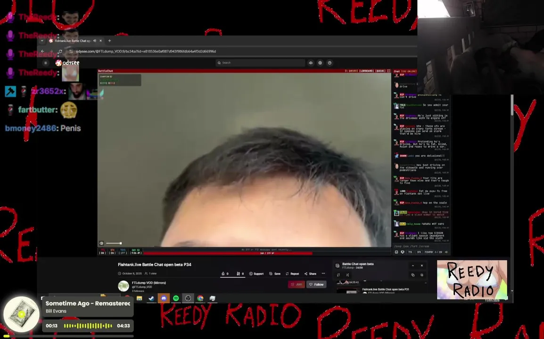This screenshot has height=339, width=544.
Task: Click the fire like icon under video
Action: [223, 274]
